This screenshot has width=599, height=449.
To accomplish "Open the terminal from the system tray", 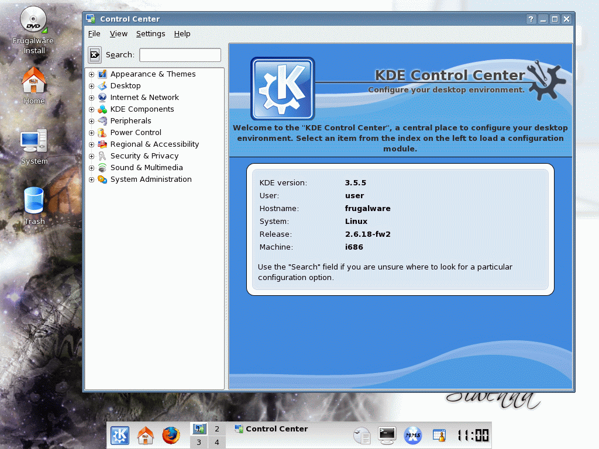I will [x=387, y=435].
